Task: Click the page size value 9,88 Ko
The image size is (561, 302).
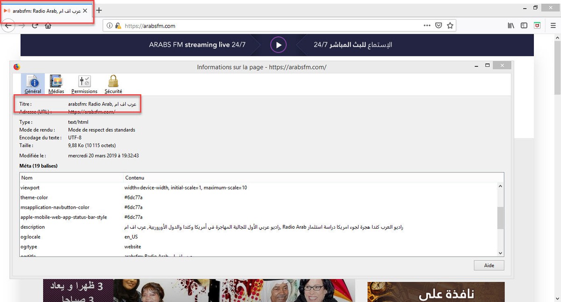Action: [x=92, y=145]
